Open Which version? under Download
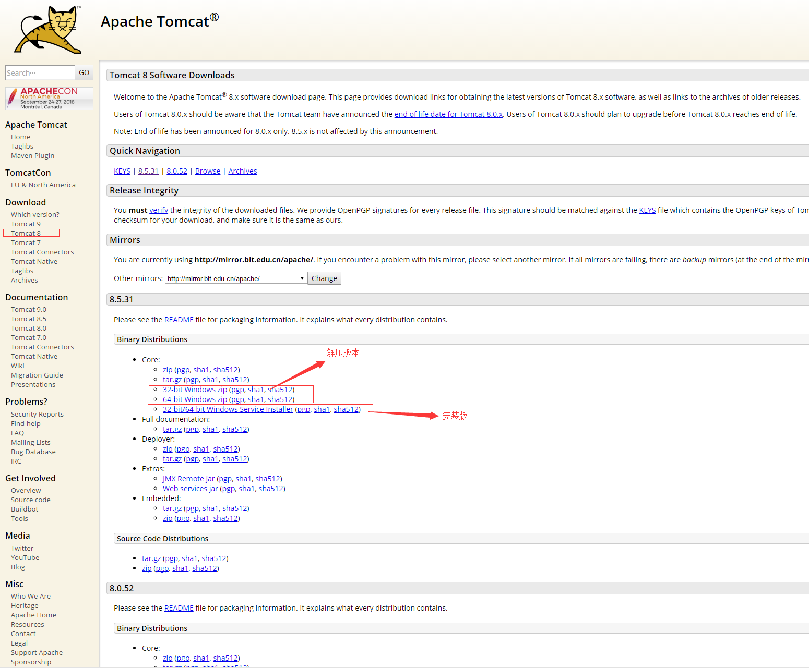 click(x=35, y=215)
